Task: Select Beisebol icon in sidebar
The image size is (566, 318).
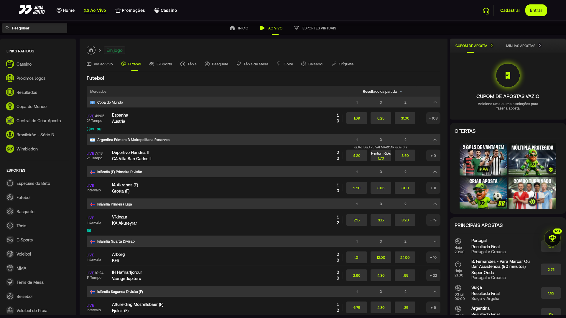Action: [x=10, y=296]
